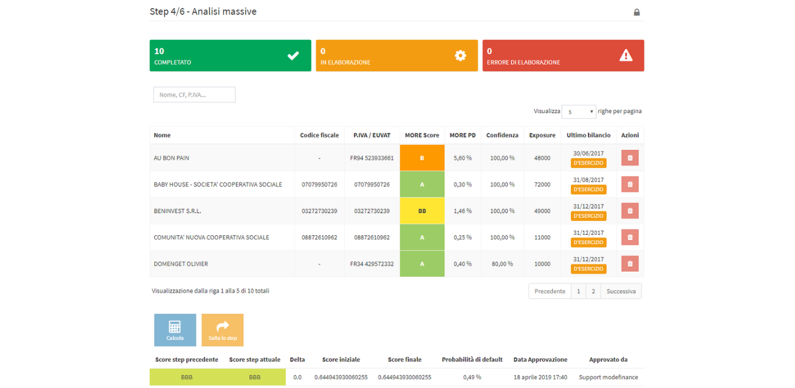Click the Completato status card
This screenshot has width=795, height=388.
pos(230,55)
